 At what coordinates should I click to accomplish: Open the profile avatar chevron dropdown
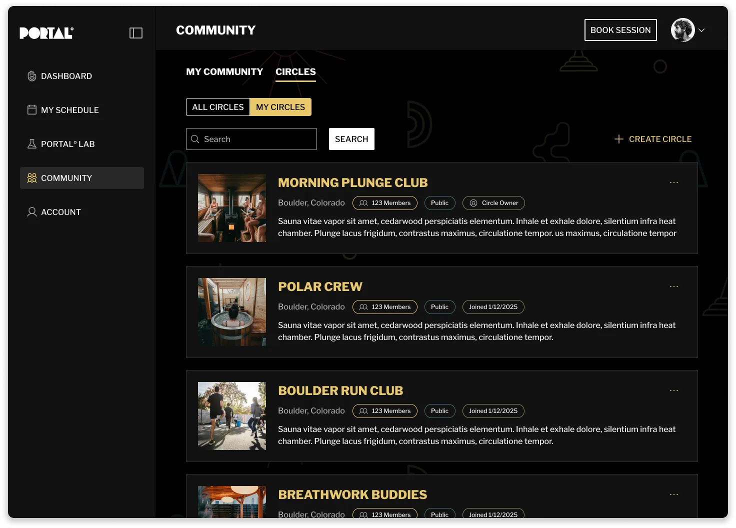702,30
